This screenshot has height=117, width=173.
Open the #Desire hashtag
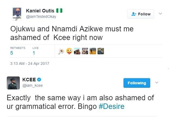tap(112, 106)
